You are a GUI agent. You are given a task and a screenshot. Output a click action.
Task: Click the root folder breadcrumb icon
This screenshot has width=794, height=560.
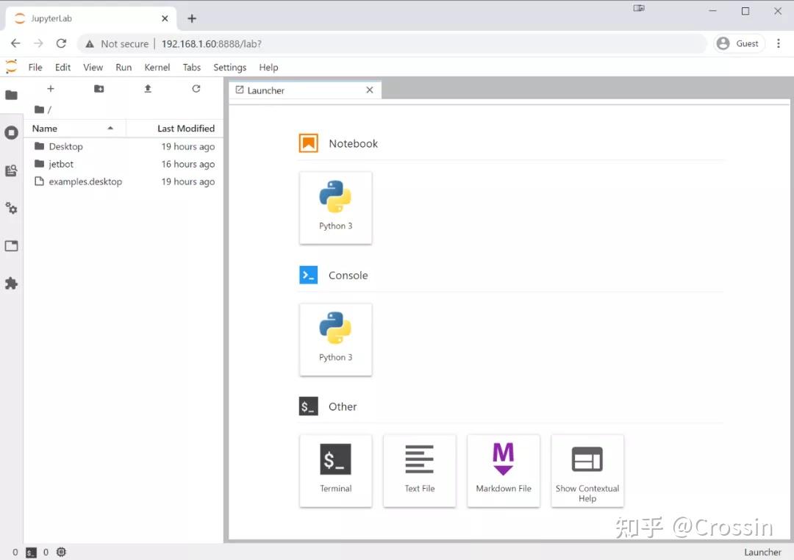(39, 110)
